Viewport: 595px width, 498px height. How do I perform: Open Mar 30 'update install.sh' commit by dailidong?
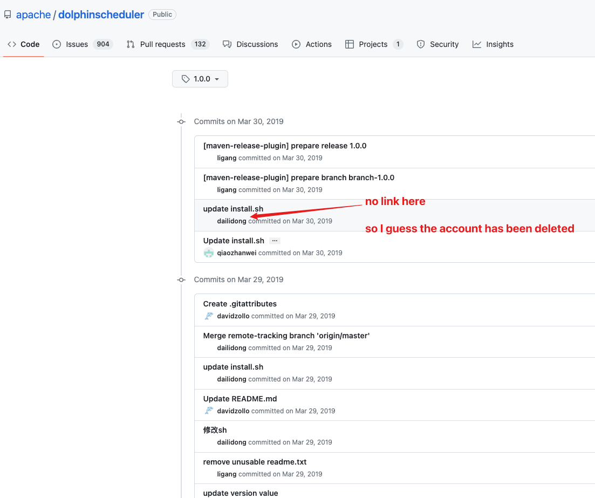pyautogui.click(x=233, y=209)
